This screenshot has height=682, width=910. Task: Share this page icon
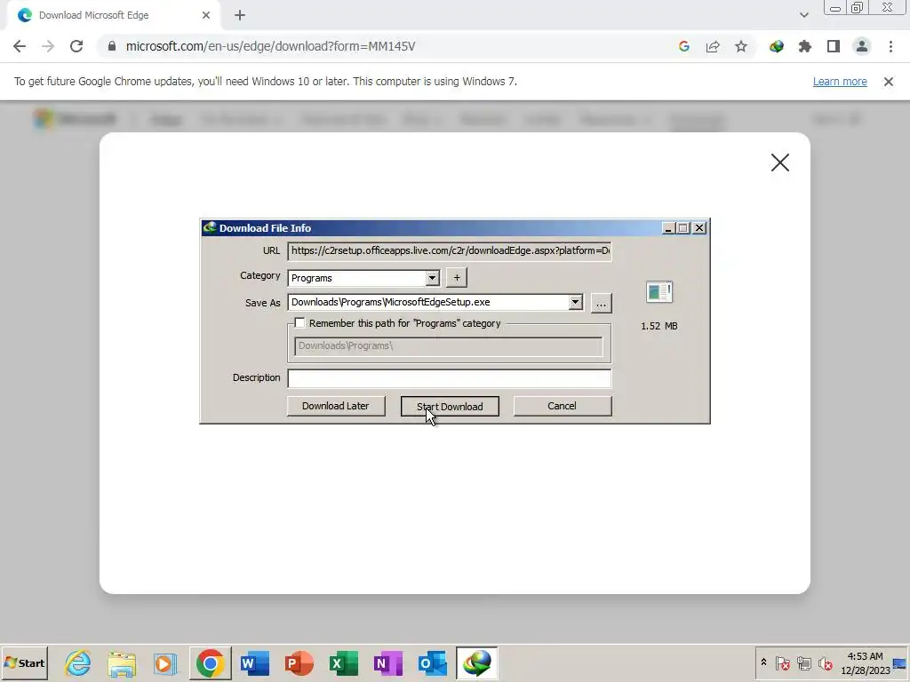[713, 46]
